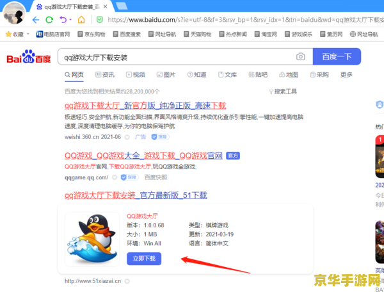Open the 百度搜索 bookmark
The height and width of the screenshot is (292, 384).
tap(127, 34)
